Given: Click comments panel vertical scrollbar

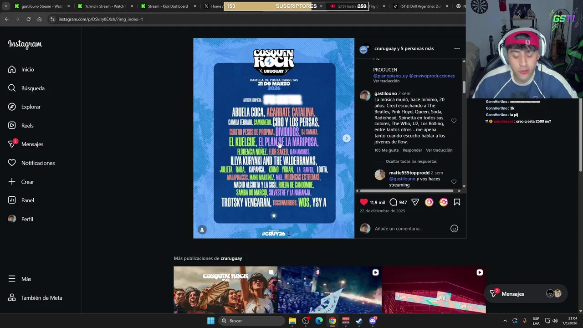Looking at the screenshot, I should pyautogui.click(x=464, y=87).
